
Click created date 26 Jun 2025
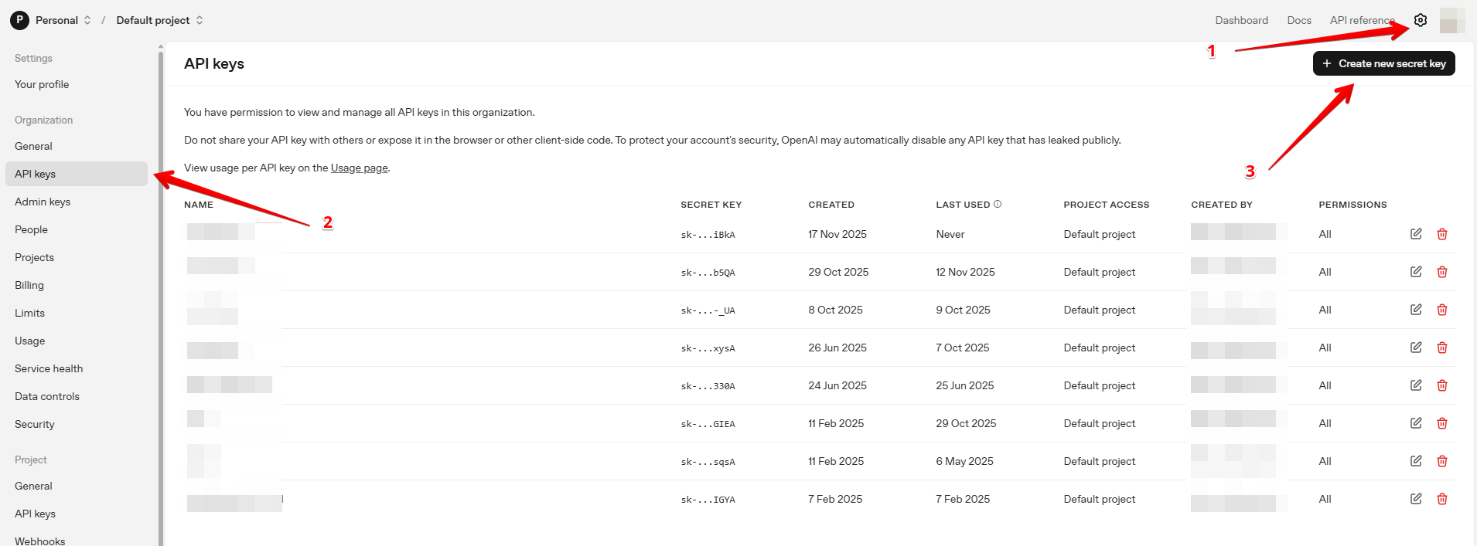pyautogui.click(x=837, y=348)
